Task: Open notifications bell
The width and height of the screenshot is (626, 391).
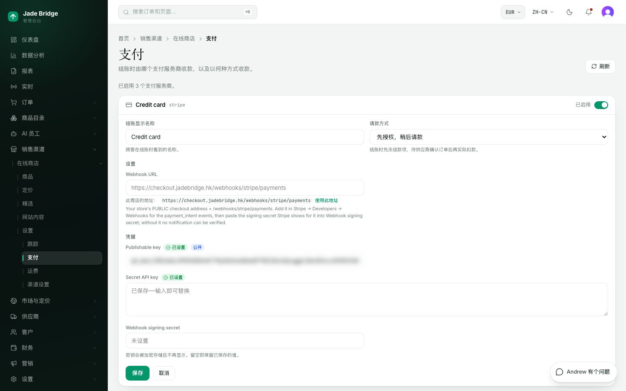Action: pyautogui.click(x=589, y=12)
